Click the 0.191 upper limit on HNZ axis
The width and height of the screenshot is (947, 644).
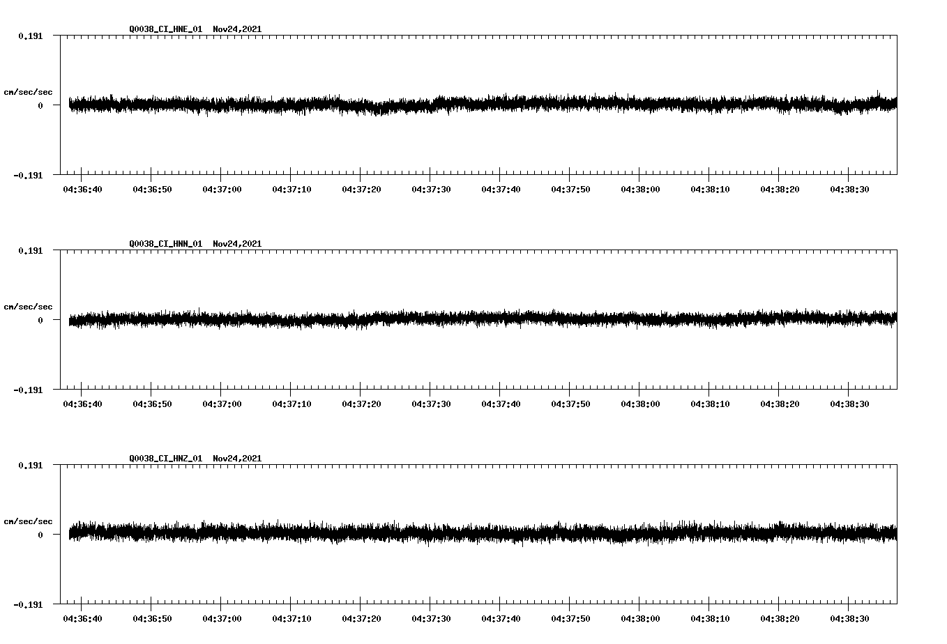30,465
